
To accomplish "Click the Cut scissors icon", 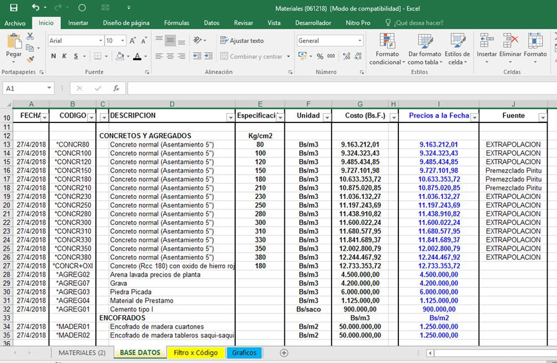I will 30,36.
